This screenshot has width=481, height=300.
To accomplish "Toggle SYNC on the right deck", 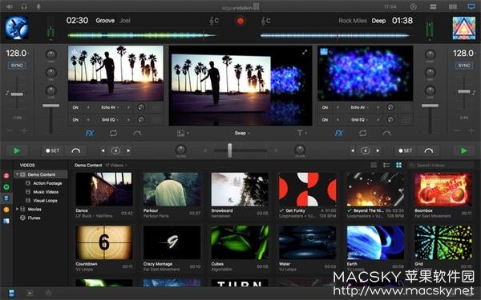I will pyautogui.click(x=464, y=66).
